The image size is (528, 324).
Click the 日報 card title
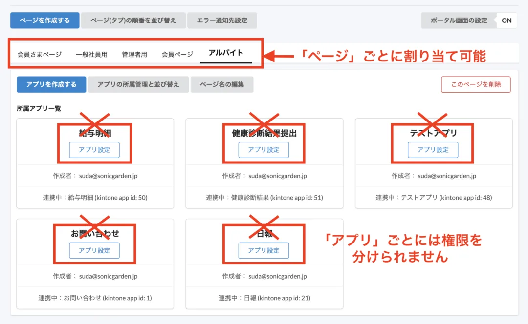coord(264,234)
